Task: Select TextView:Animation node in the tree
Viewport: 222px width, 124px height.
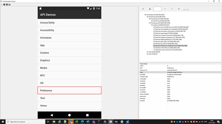Action: 170,31
